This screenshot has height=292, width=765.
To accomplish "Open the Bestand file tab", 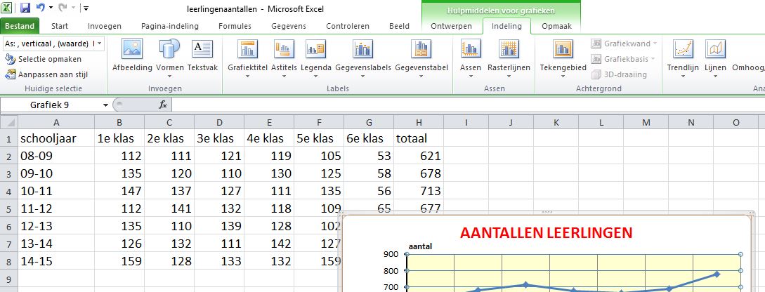I will [20, 27].
